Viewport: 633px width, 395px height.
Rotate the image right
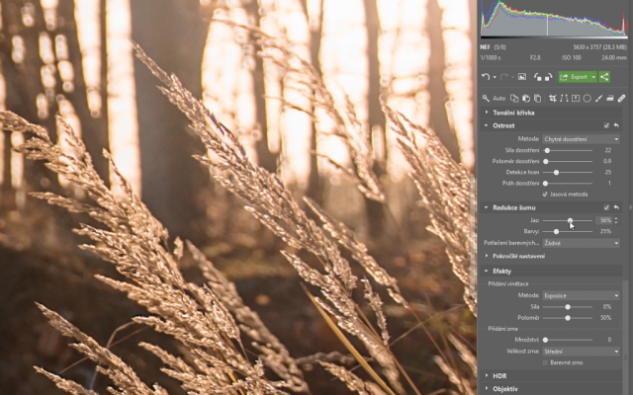tap(548, 77)
